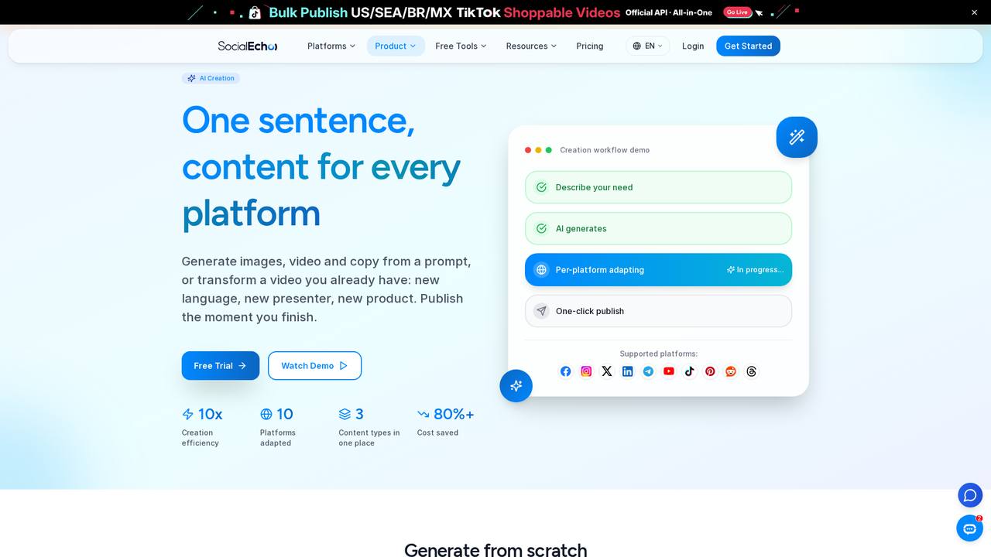Click the TikTok platform icon
The width and height of the screenshot is (991, 557).
(690, 371)
